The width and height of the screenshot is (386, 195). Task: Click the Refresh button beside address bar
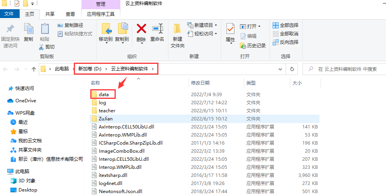(x=292, y=69)
